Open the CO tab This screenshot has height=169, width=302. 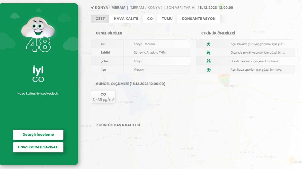[x=150, y=19]
